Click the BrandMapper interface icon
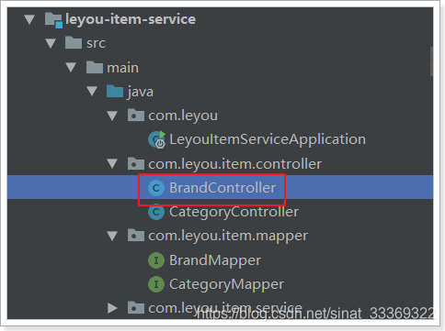The height and width of the screenshot is (331, 445). [x=156, y=260]
